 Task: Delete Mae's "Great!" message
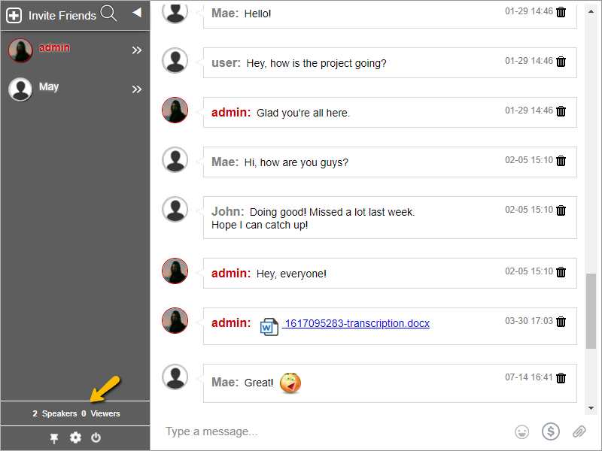click(561, 378)
